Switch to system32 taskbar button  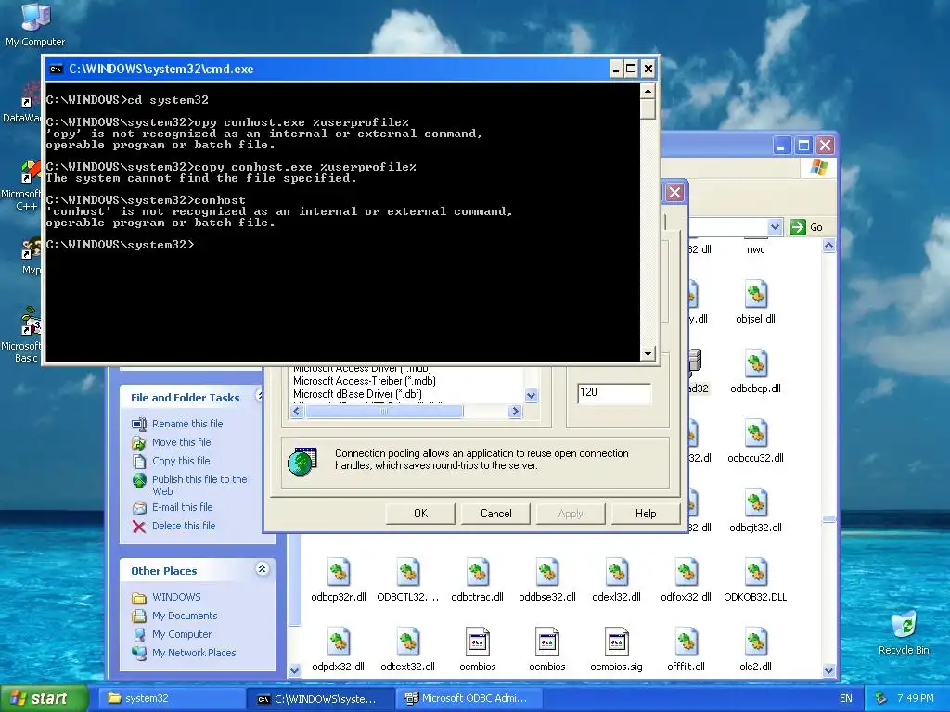pyautogui.click(x=170, y=698)
